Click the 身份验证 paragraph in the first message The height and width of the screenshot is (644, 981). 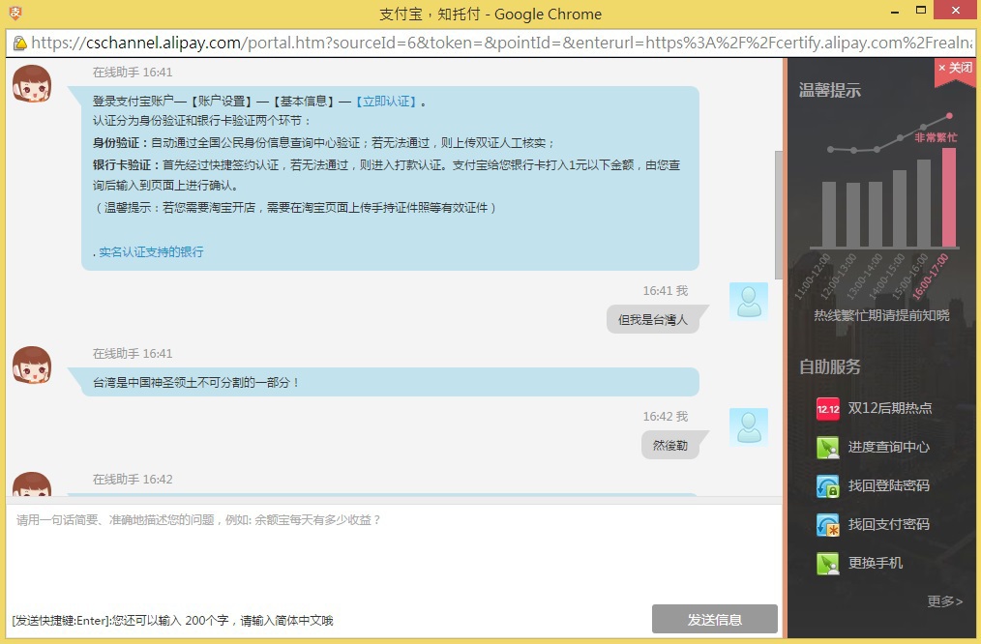pyautogui.click(x=324, y=143)
